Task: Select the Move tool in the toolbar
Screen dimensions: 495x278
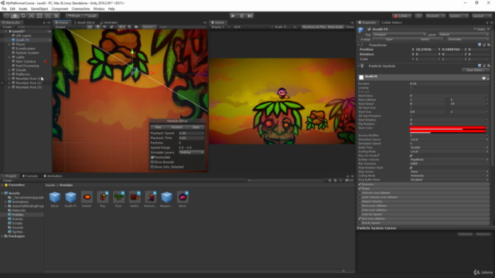Action: coord(15,15)
